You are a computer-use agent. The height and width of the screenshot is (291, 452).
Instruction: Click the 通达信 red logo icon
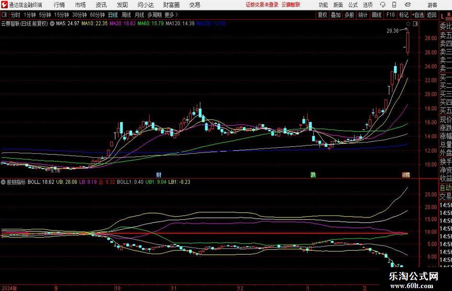pos(4,5)
